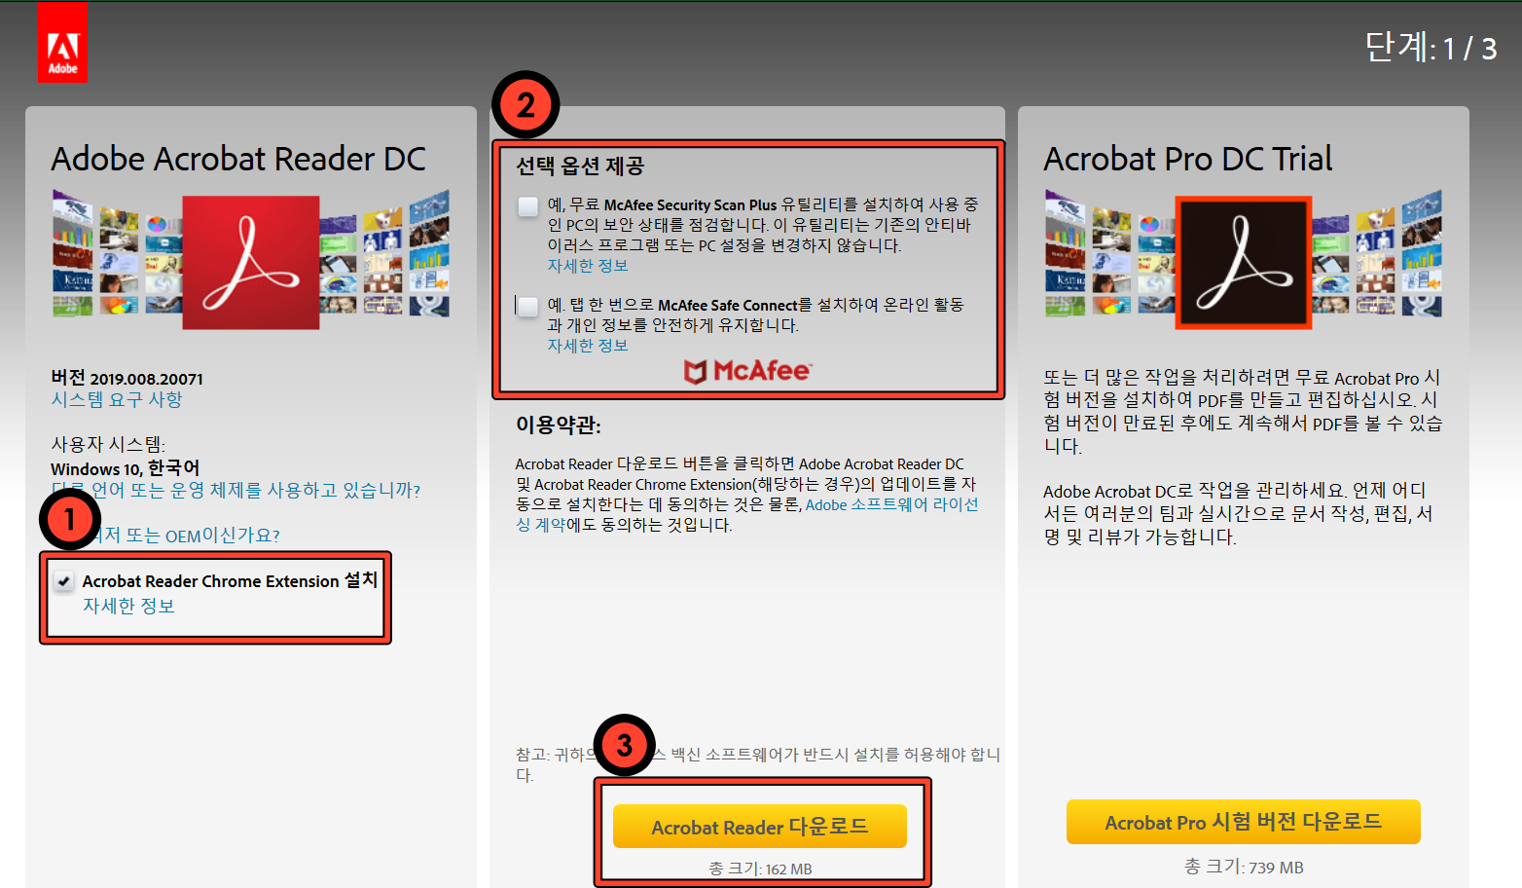
Task: Click the Acrobat Pro DC Trial heading
Action: tap(1188, 159)
